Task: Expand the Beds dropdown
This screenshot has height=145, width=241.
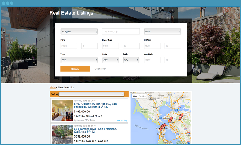Action: 110,60
